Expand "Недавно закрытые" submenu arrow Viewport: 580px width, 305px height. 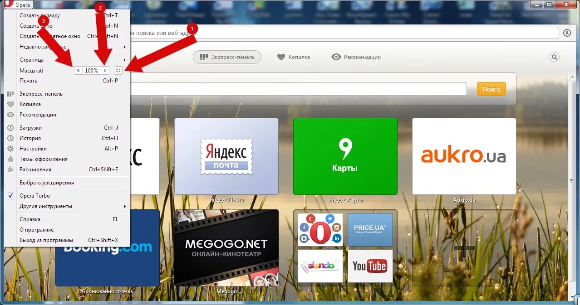click(124, 47)
